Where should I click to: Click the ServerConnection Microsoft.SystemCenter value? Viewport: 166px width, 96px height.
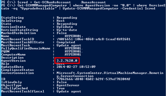[110, 74]
